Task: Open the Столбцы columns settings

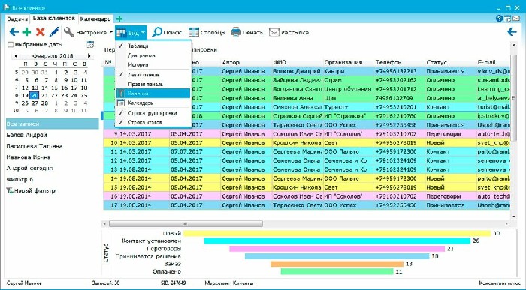Action: click(207, 32)
